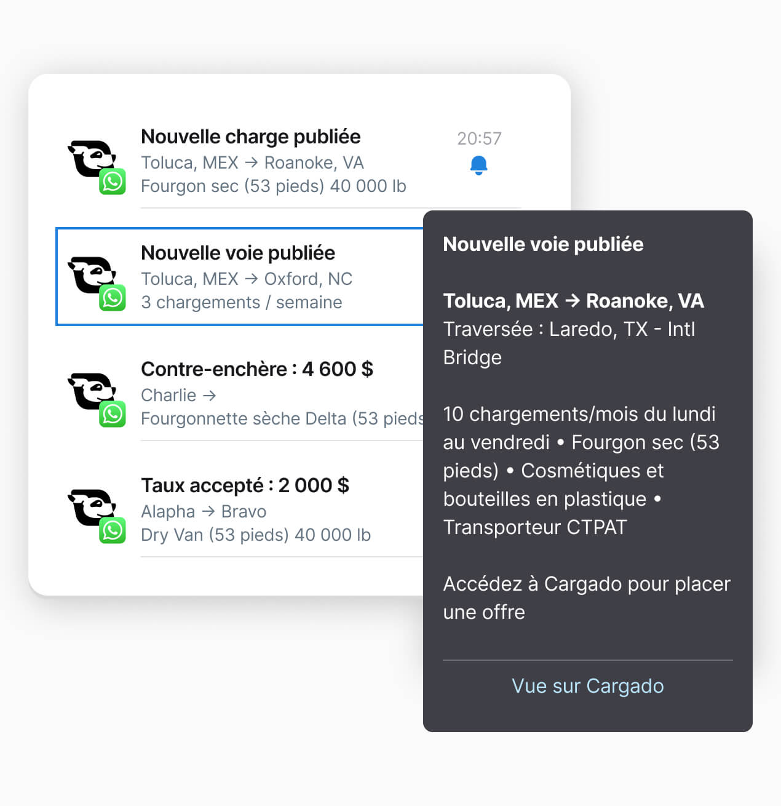The width and height of the screenshot is (781, 806).
Task: Click Accédez à Cargado pour placer une offre
Action: pos(587,598)
